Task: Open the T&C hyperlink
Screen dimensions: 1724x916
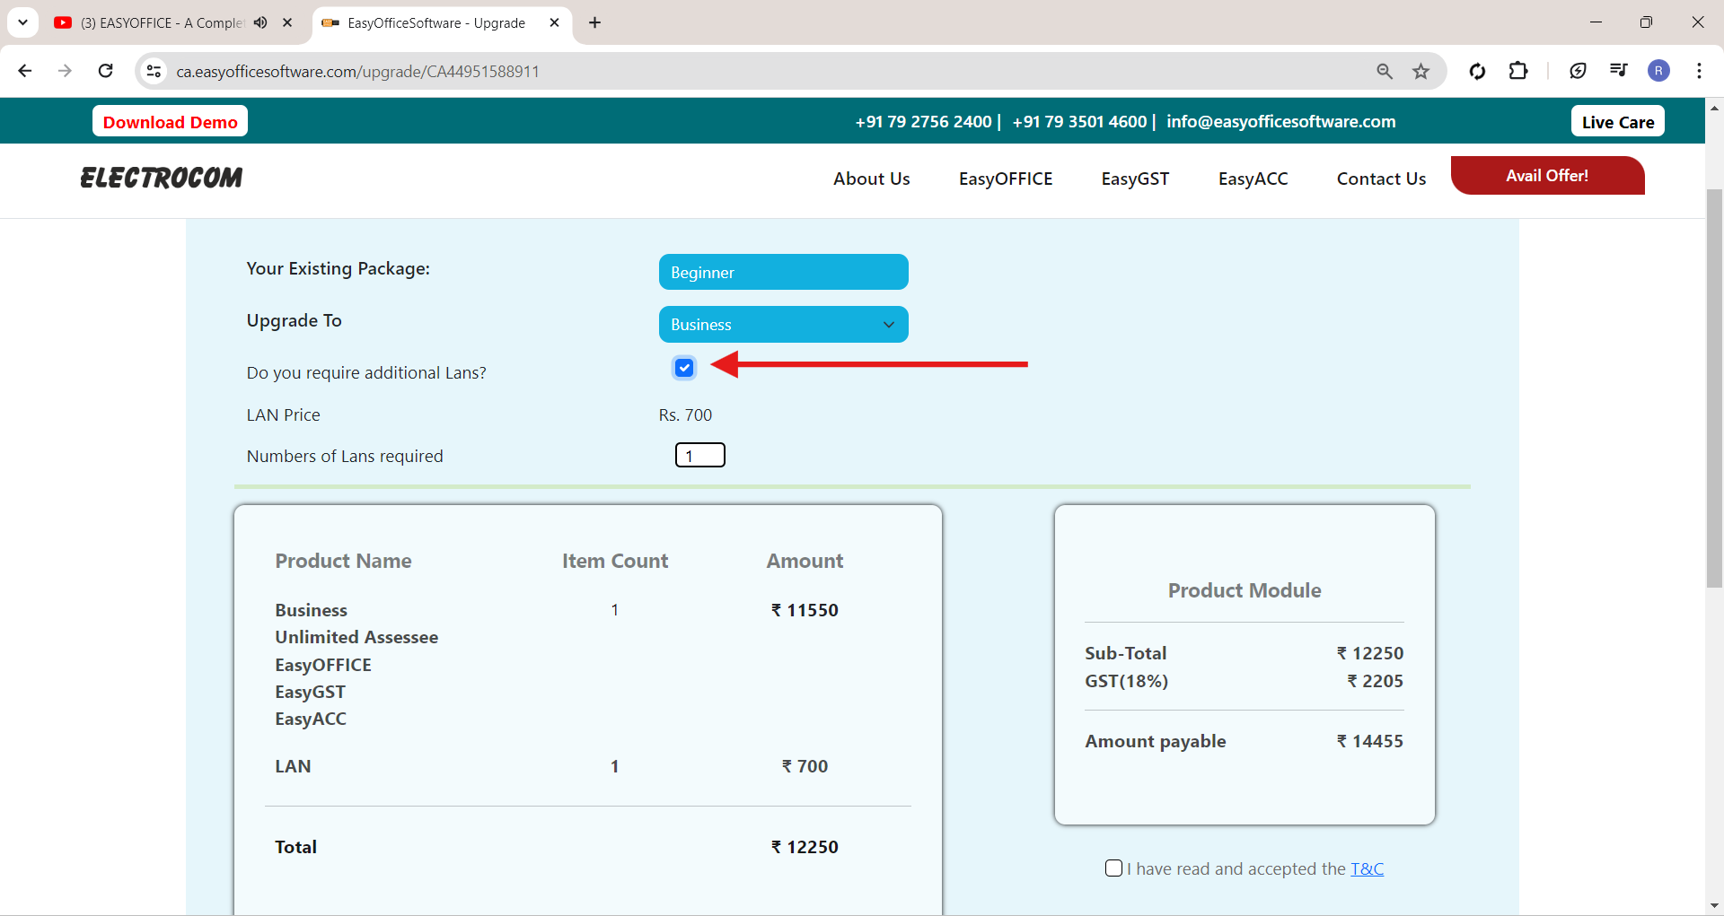Action: tap(1367, 868)
